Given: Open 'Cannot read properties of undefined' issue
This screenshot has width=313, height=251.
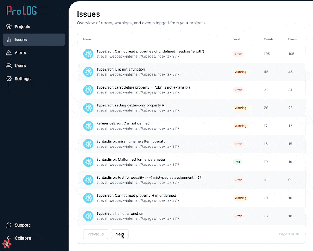Looking at the screenshot, I should 191,54.
